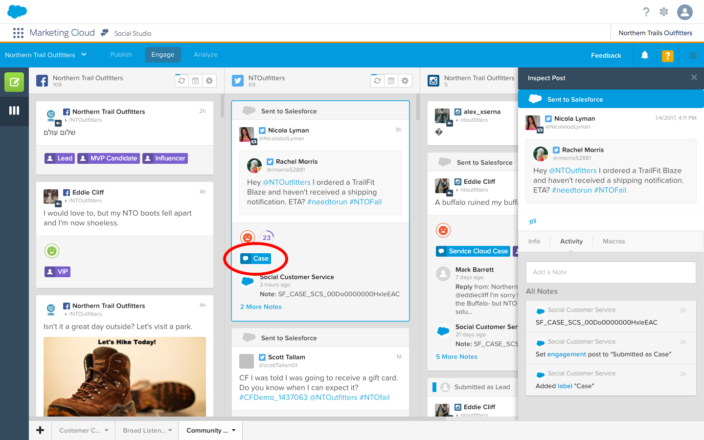Click the Feedback button
704x440 pixels.
point(606,55)
